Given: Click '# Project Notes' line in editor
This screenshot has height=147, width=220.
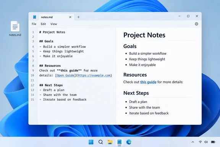Looking at the screenshot, I should [52, 32].
